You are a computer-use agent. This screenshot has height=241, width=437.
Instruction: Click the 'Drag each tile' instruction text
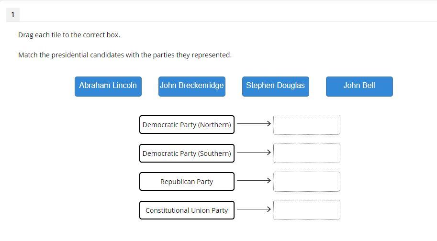point(69,35)
